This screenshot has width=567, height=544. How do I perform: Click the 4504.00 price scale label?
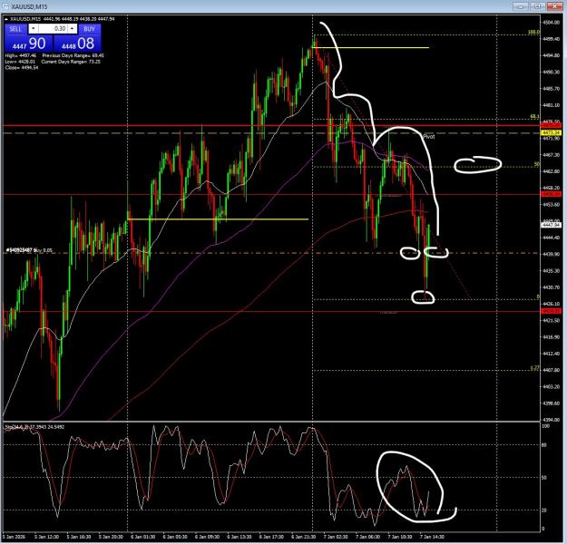[551, 23]
